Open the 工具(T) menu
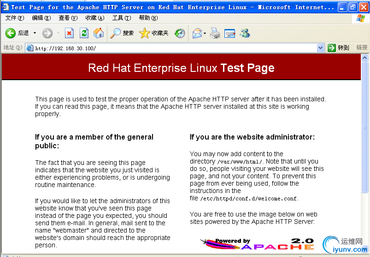Viewport: 370px width, 257px height. tap(122, 18)
